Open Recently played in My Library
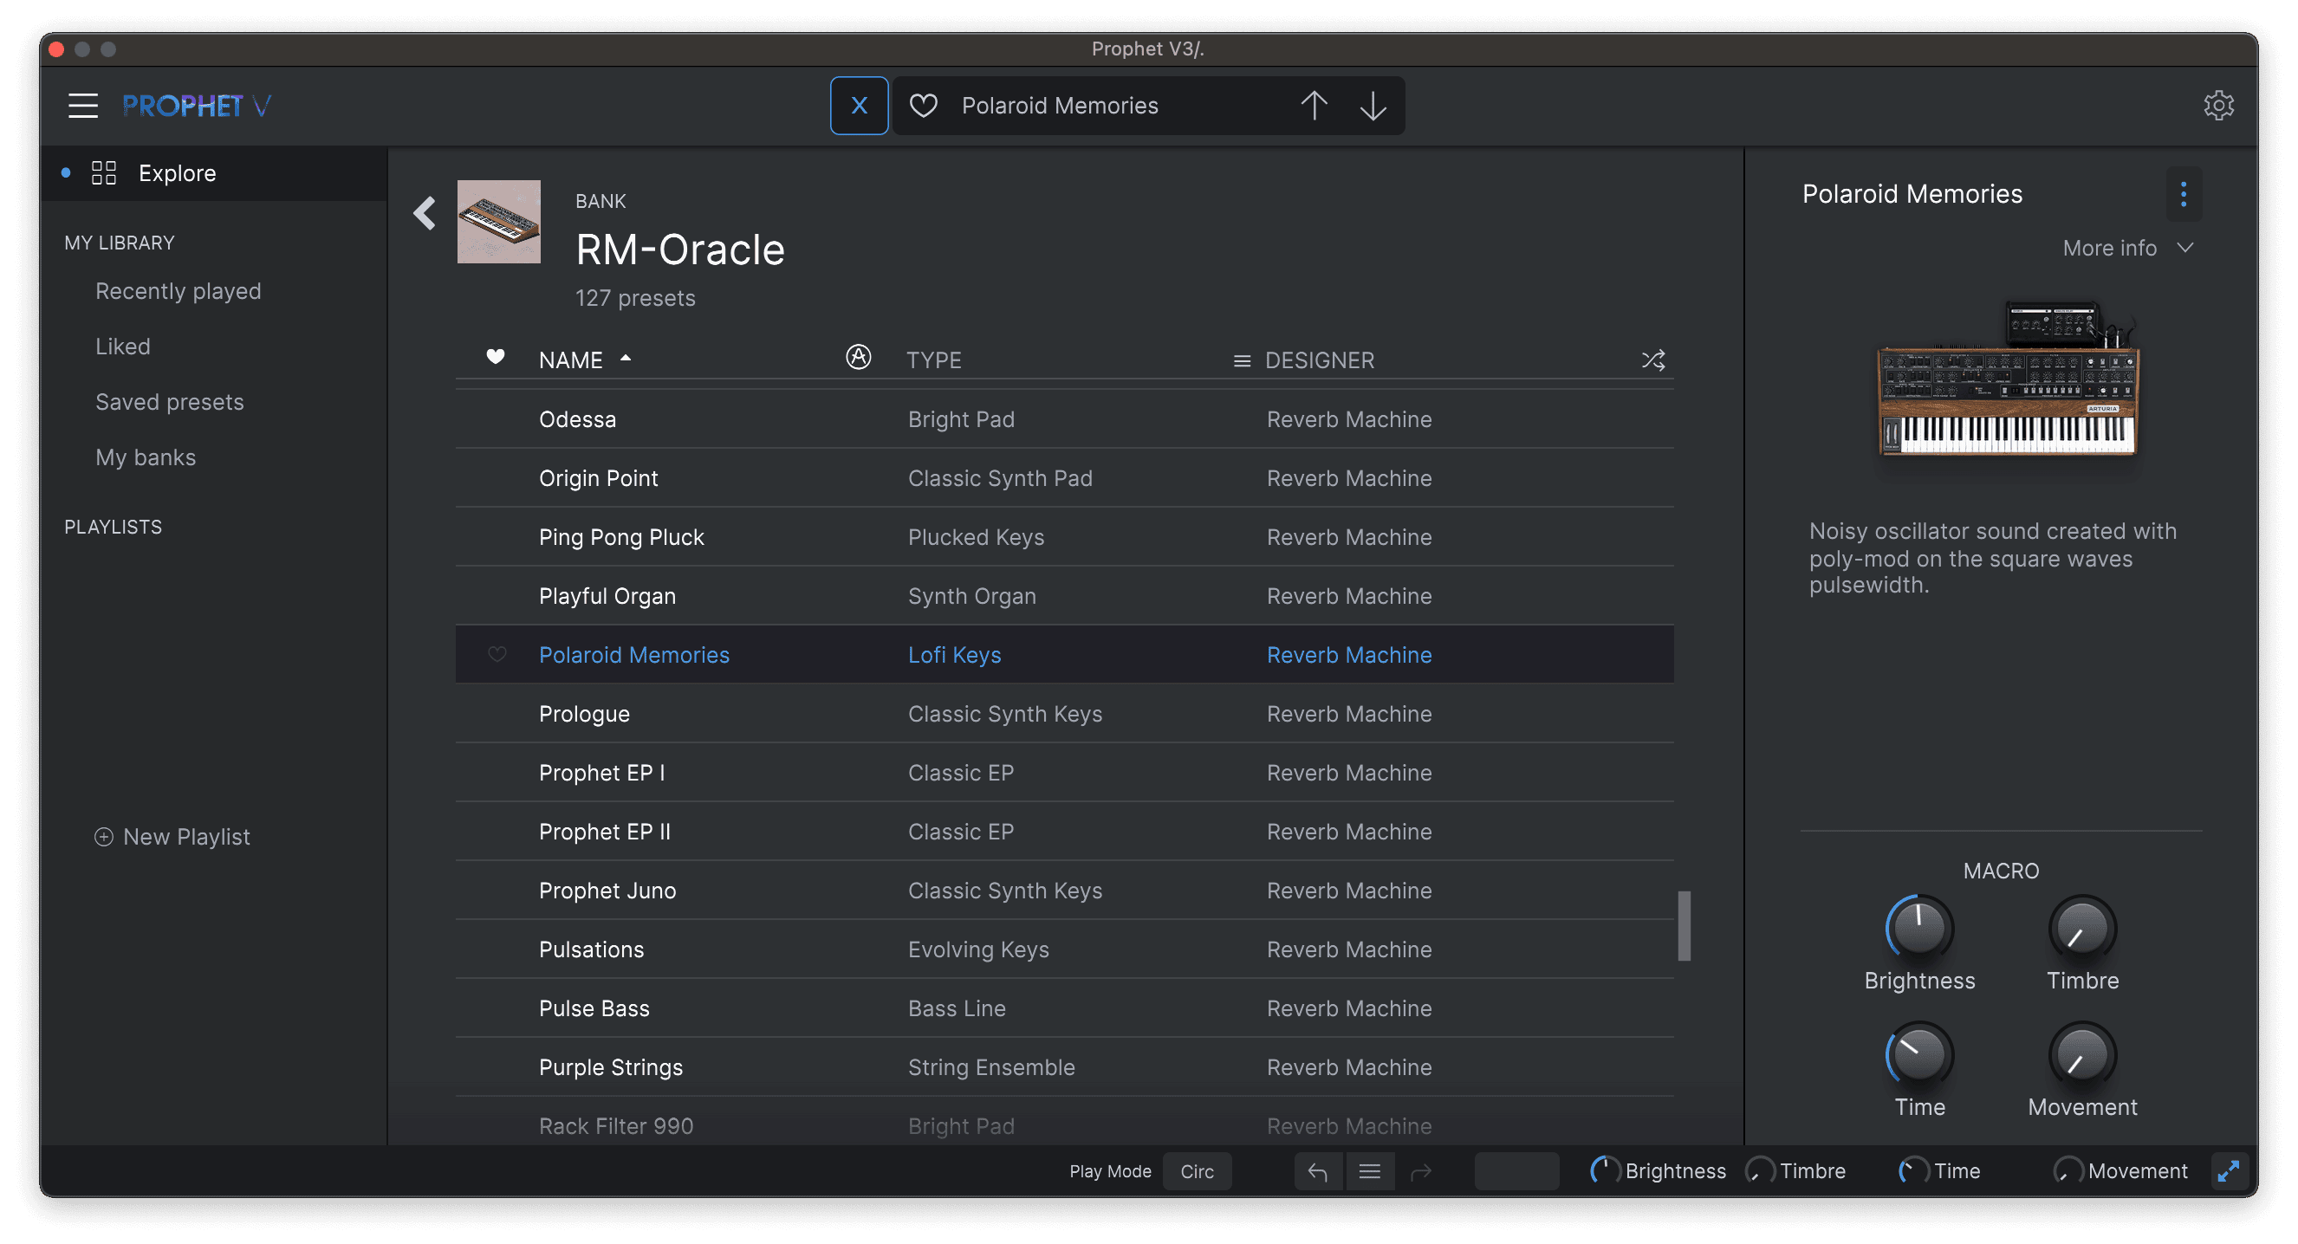 [x=178, y=291]
